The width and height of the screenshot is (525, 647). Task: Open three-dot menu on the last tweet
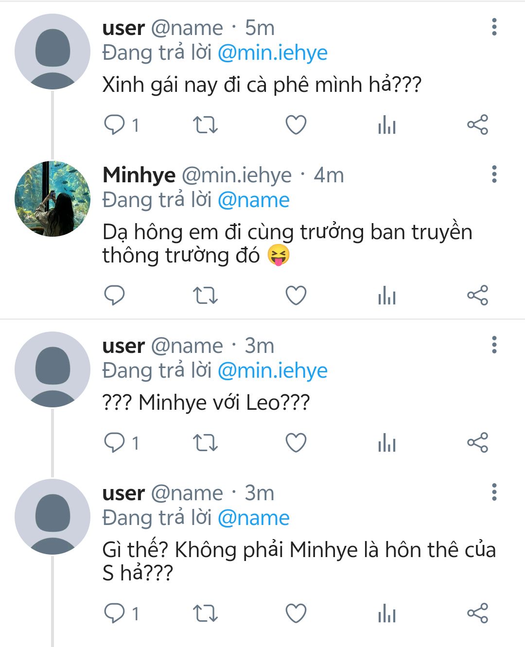pyautogui.click(x=494, y=492)
